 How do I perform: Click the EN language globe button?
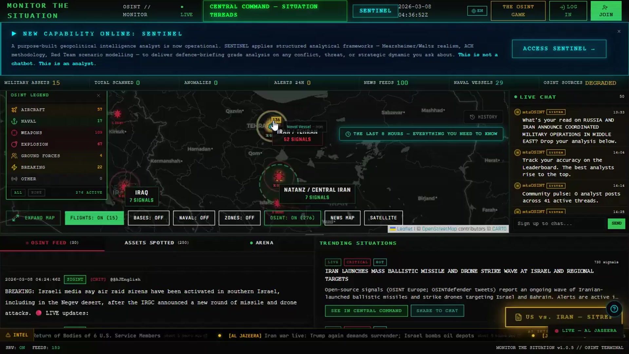(x=477, y=11)
